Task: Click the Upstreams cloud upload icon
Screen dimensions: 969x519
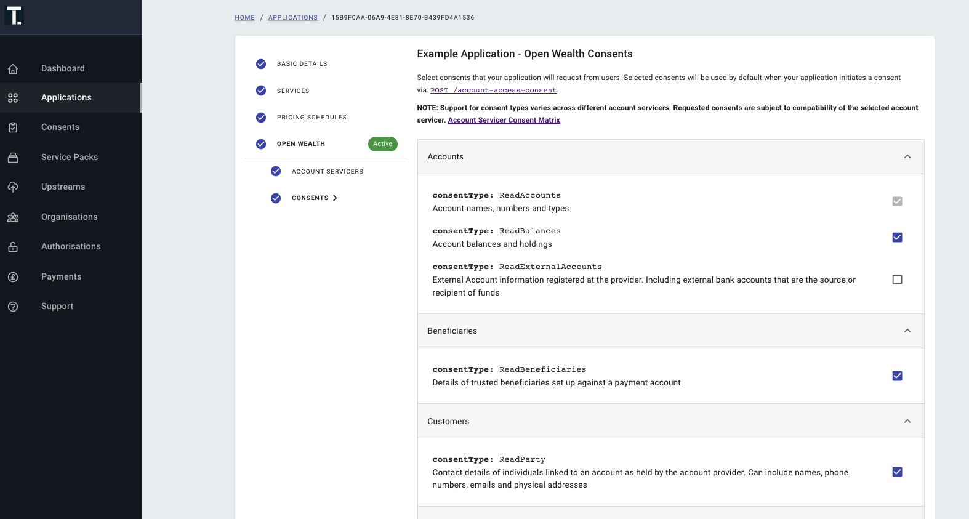Action: (13, 187)
